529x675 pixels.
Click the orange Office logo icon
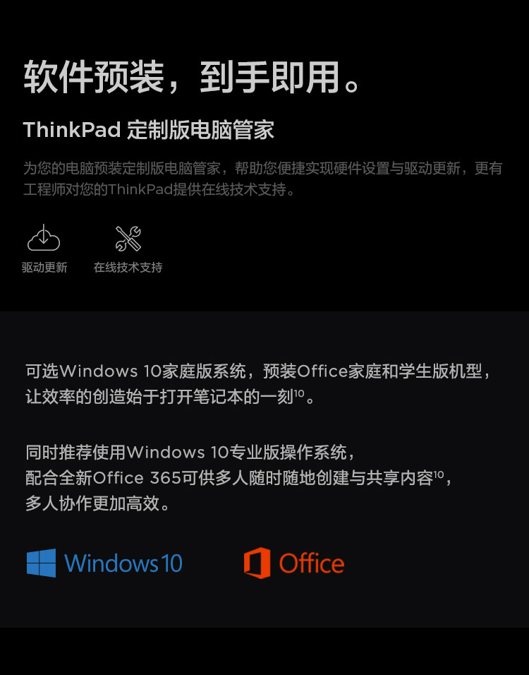(257, 563)
